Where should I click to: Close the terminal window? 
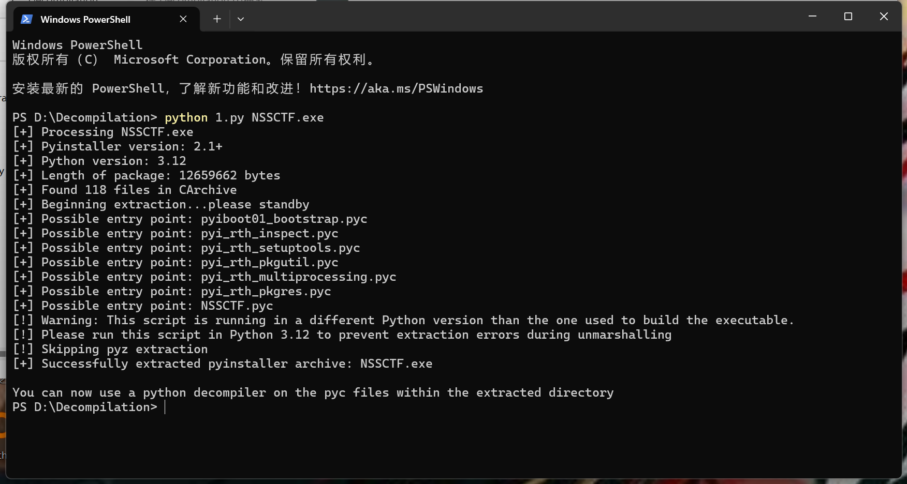tap(884, 17)
